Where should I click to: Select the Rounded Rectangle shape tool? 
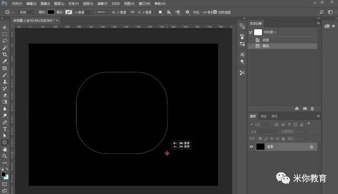(x=5, y=142)
